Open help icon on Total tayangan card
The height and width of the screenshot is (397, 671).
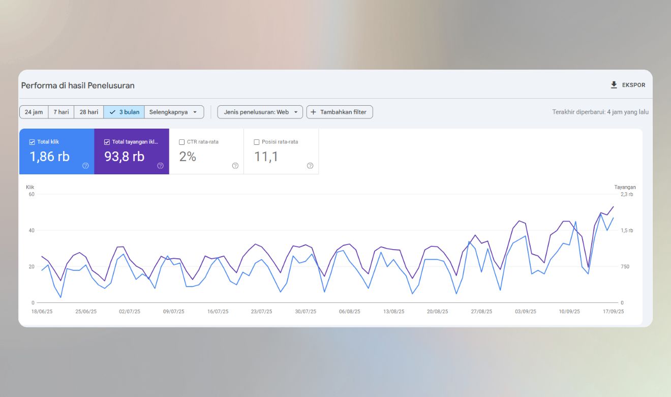click(160, 166)
